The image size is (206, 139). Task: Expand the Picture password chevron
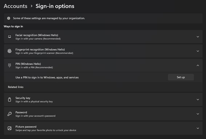[198, 128]
